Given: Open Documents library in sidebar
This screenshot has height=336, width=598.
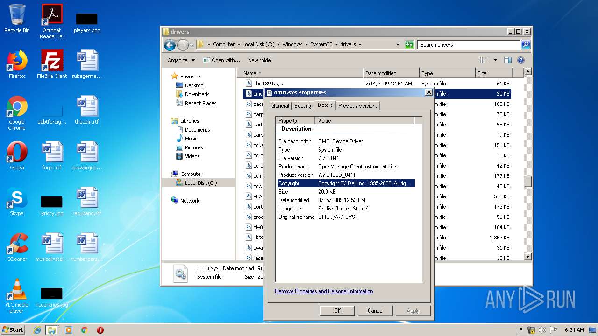Looking at the screenshot, I should click(x=197, y=130).
